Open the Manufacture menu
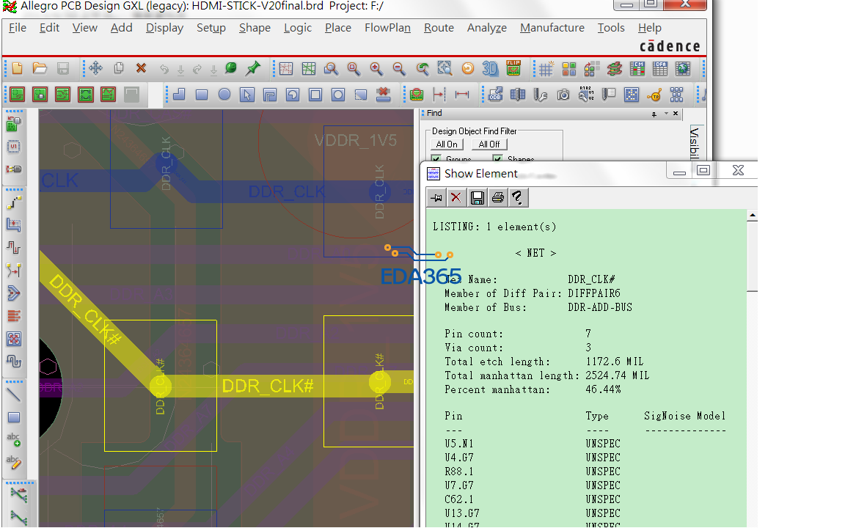845x528 pixels. tap(552, 28)
